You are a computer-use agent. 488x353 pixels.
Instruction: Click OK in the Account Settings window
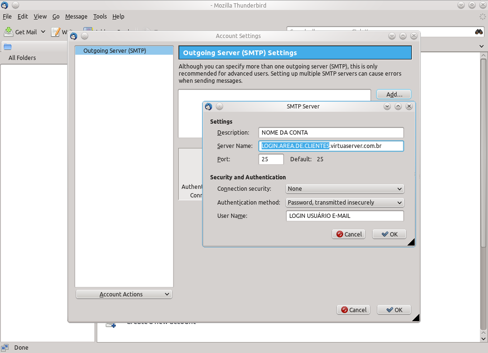[394, 310]
